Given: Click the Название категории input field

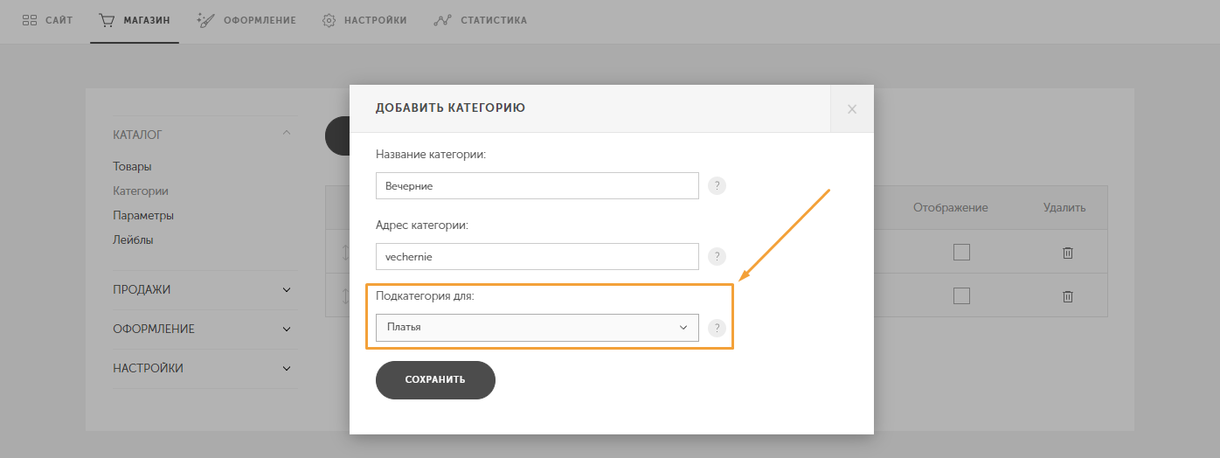Looking at the screenshot, I should 537,185.
